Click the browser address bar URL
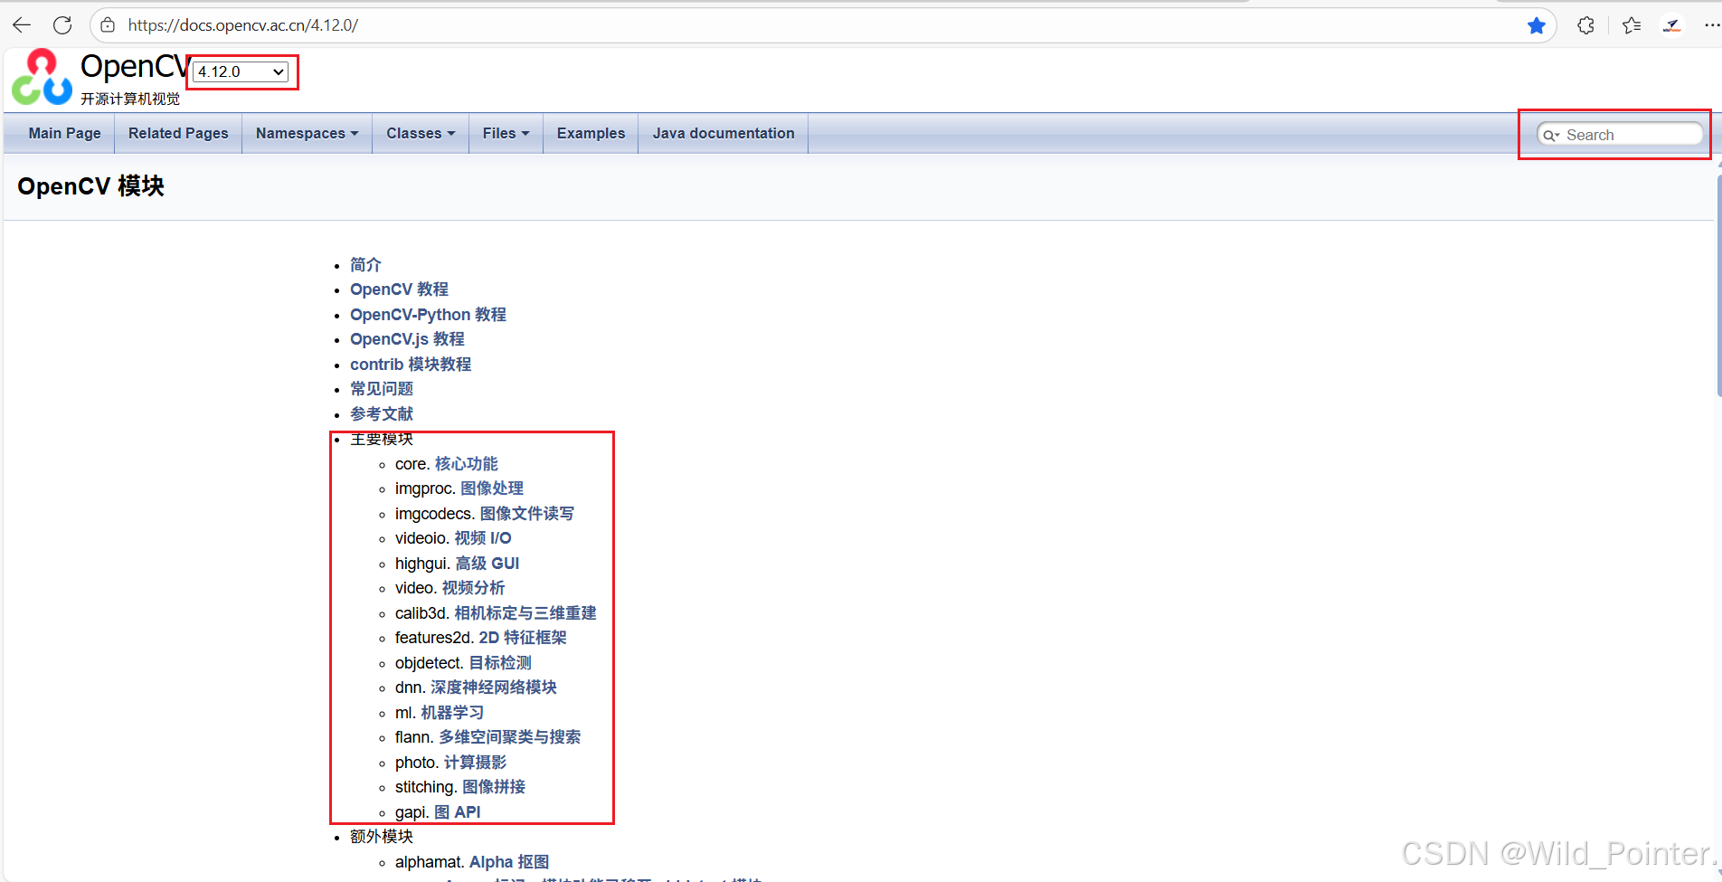1722x882 pixels. 243,25
